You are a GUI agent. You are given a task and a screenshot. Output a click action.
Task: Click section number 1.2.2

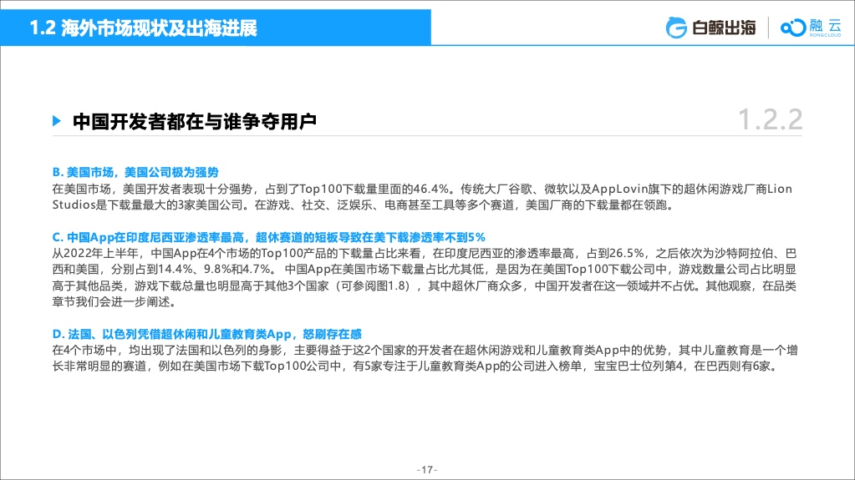(770, 120)
